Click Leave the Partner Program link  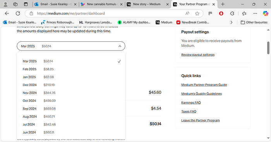pyautogui.click(x=201, y=120)
